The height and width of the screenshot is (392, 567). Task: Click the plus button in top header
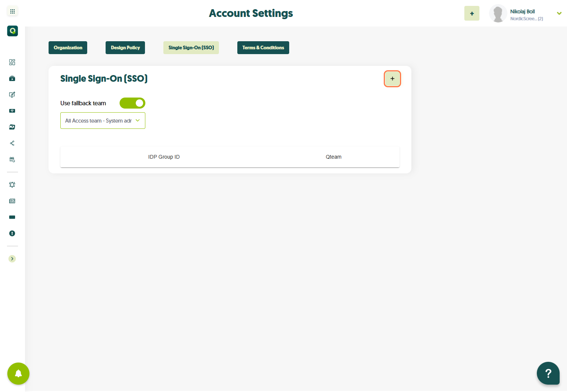click(x=472, y=13)
